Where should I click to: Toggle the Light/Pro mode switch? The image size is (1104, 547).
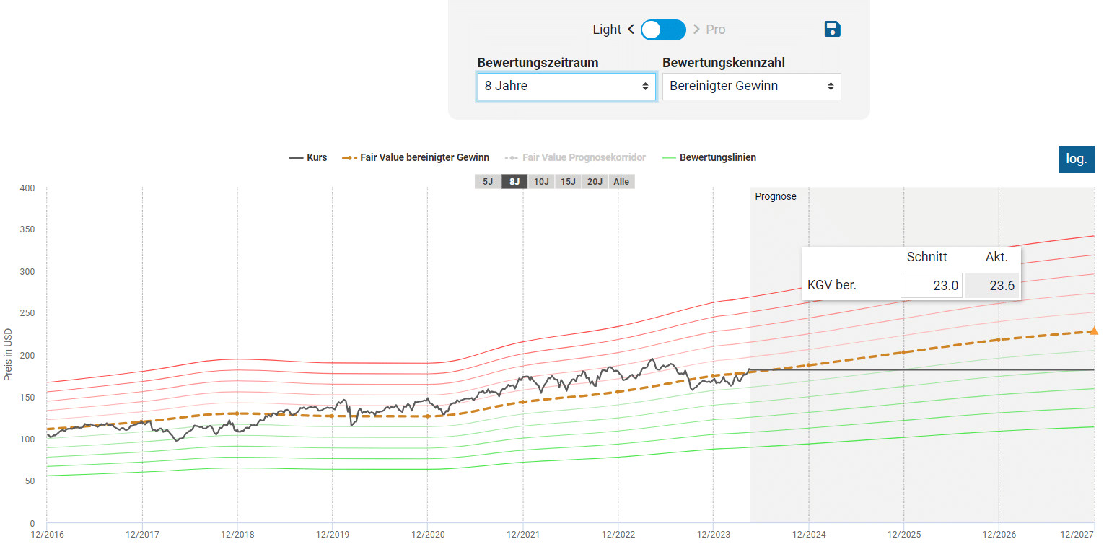[663, 30]
